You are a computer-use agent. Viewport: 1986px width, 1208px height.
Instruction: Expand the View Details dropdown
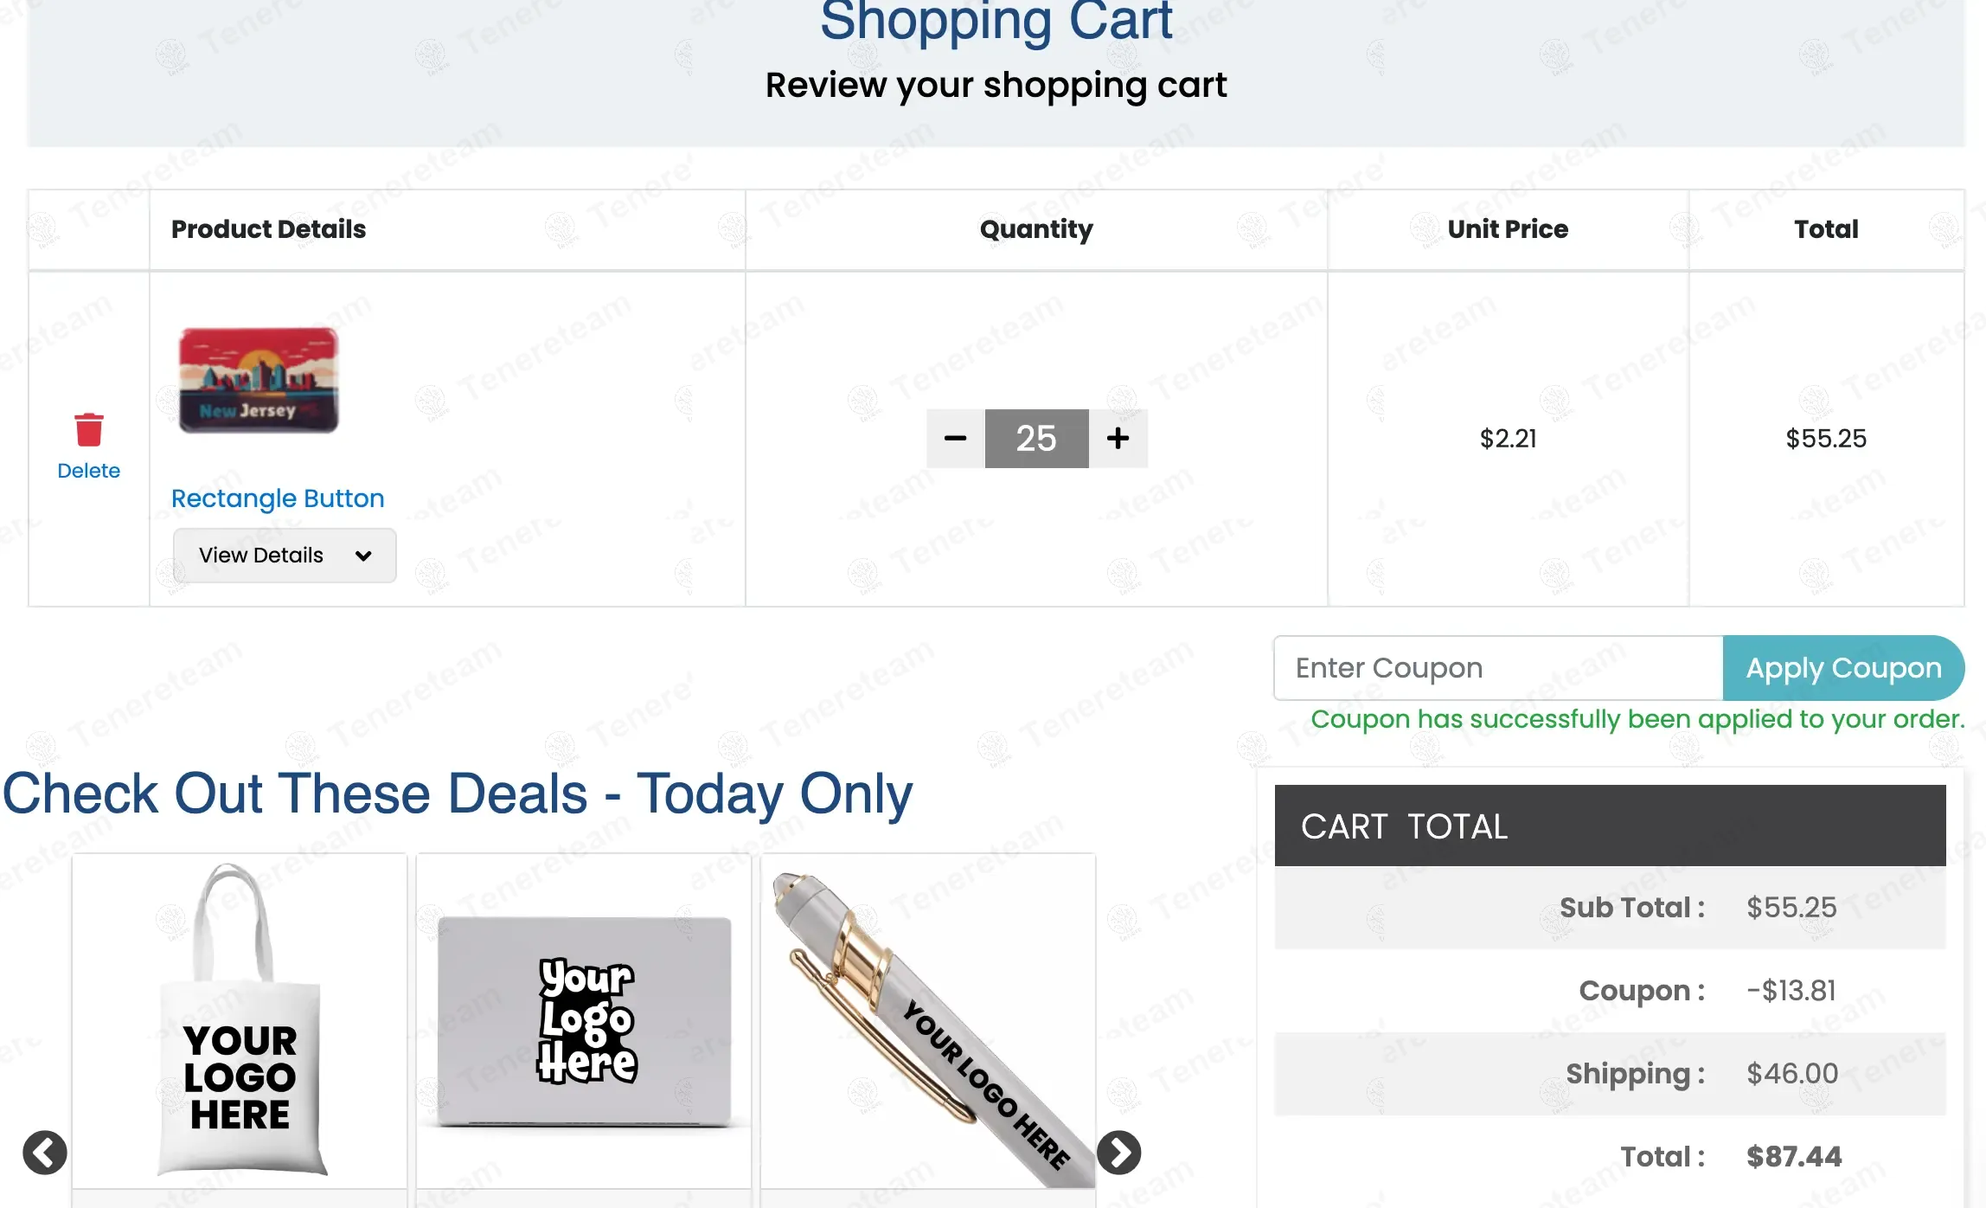click(285, 556)
